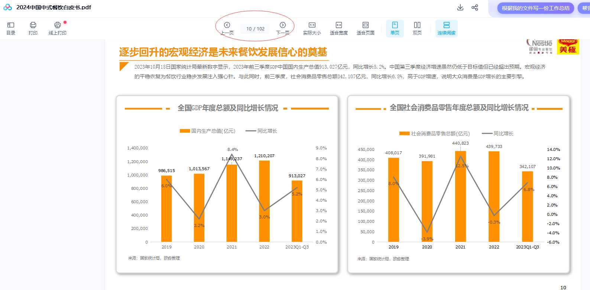Click 国内生产总值 orange legend swatch
Viewport: 590px width, 290px height.
(185, 131)
